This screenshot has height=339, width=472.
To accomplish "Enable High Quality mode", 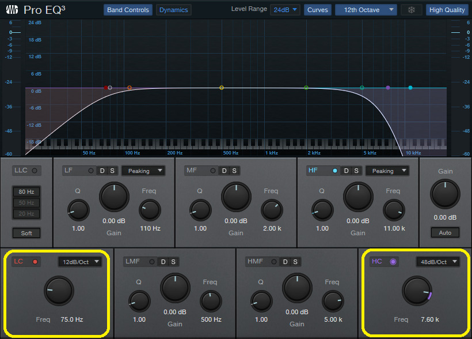I will [446, 9].
